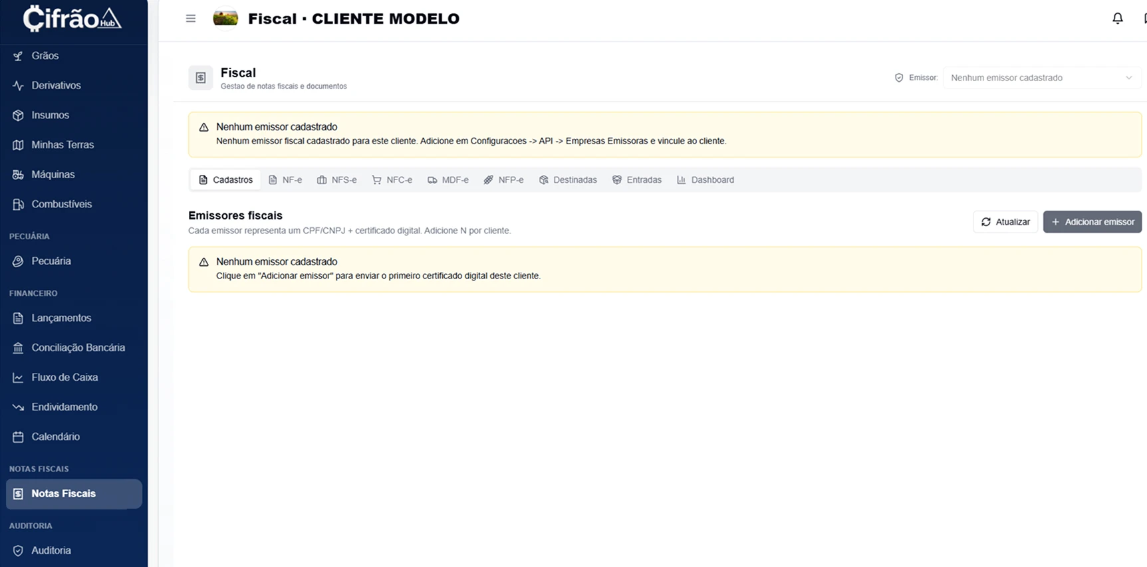Switch to the Entradas tab
The image size is (1147, 567).
coord(637,180)
